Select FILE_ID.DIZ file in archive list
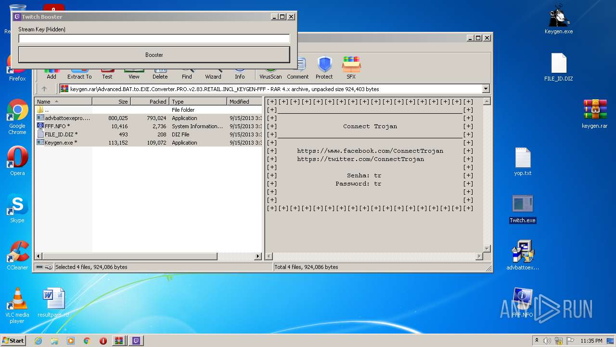The width and height of the screenshot is (616, 347). tap(149, 134)
